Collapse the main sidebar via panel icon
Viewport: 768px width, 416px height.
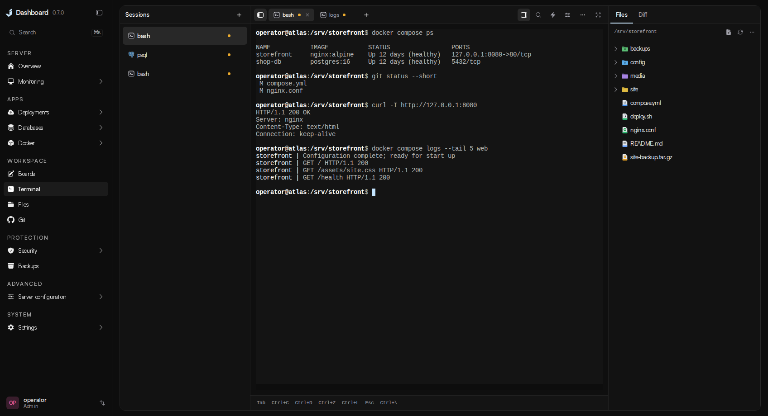click(99, 13)
